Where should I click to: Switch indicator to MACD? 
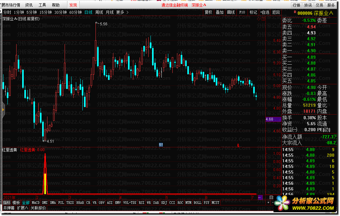tap(36, 203)
